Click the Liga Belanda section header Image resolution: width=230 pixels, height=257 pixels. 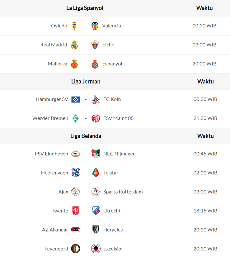(x=86, y=136)
